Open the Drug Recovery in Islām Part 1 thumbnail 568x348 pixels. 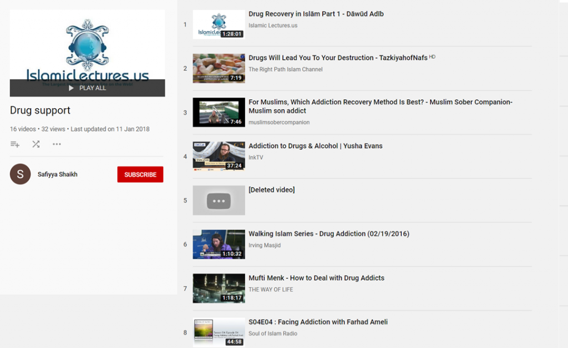coord(219,24)
